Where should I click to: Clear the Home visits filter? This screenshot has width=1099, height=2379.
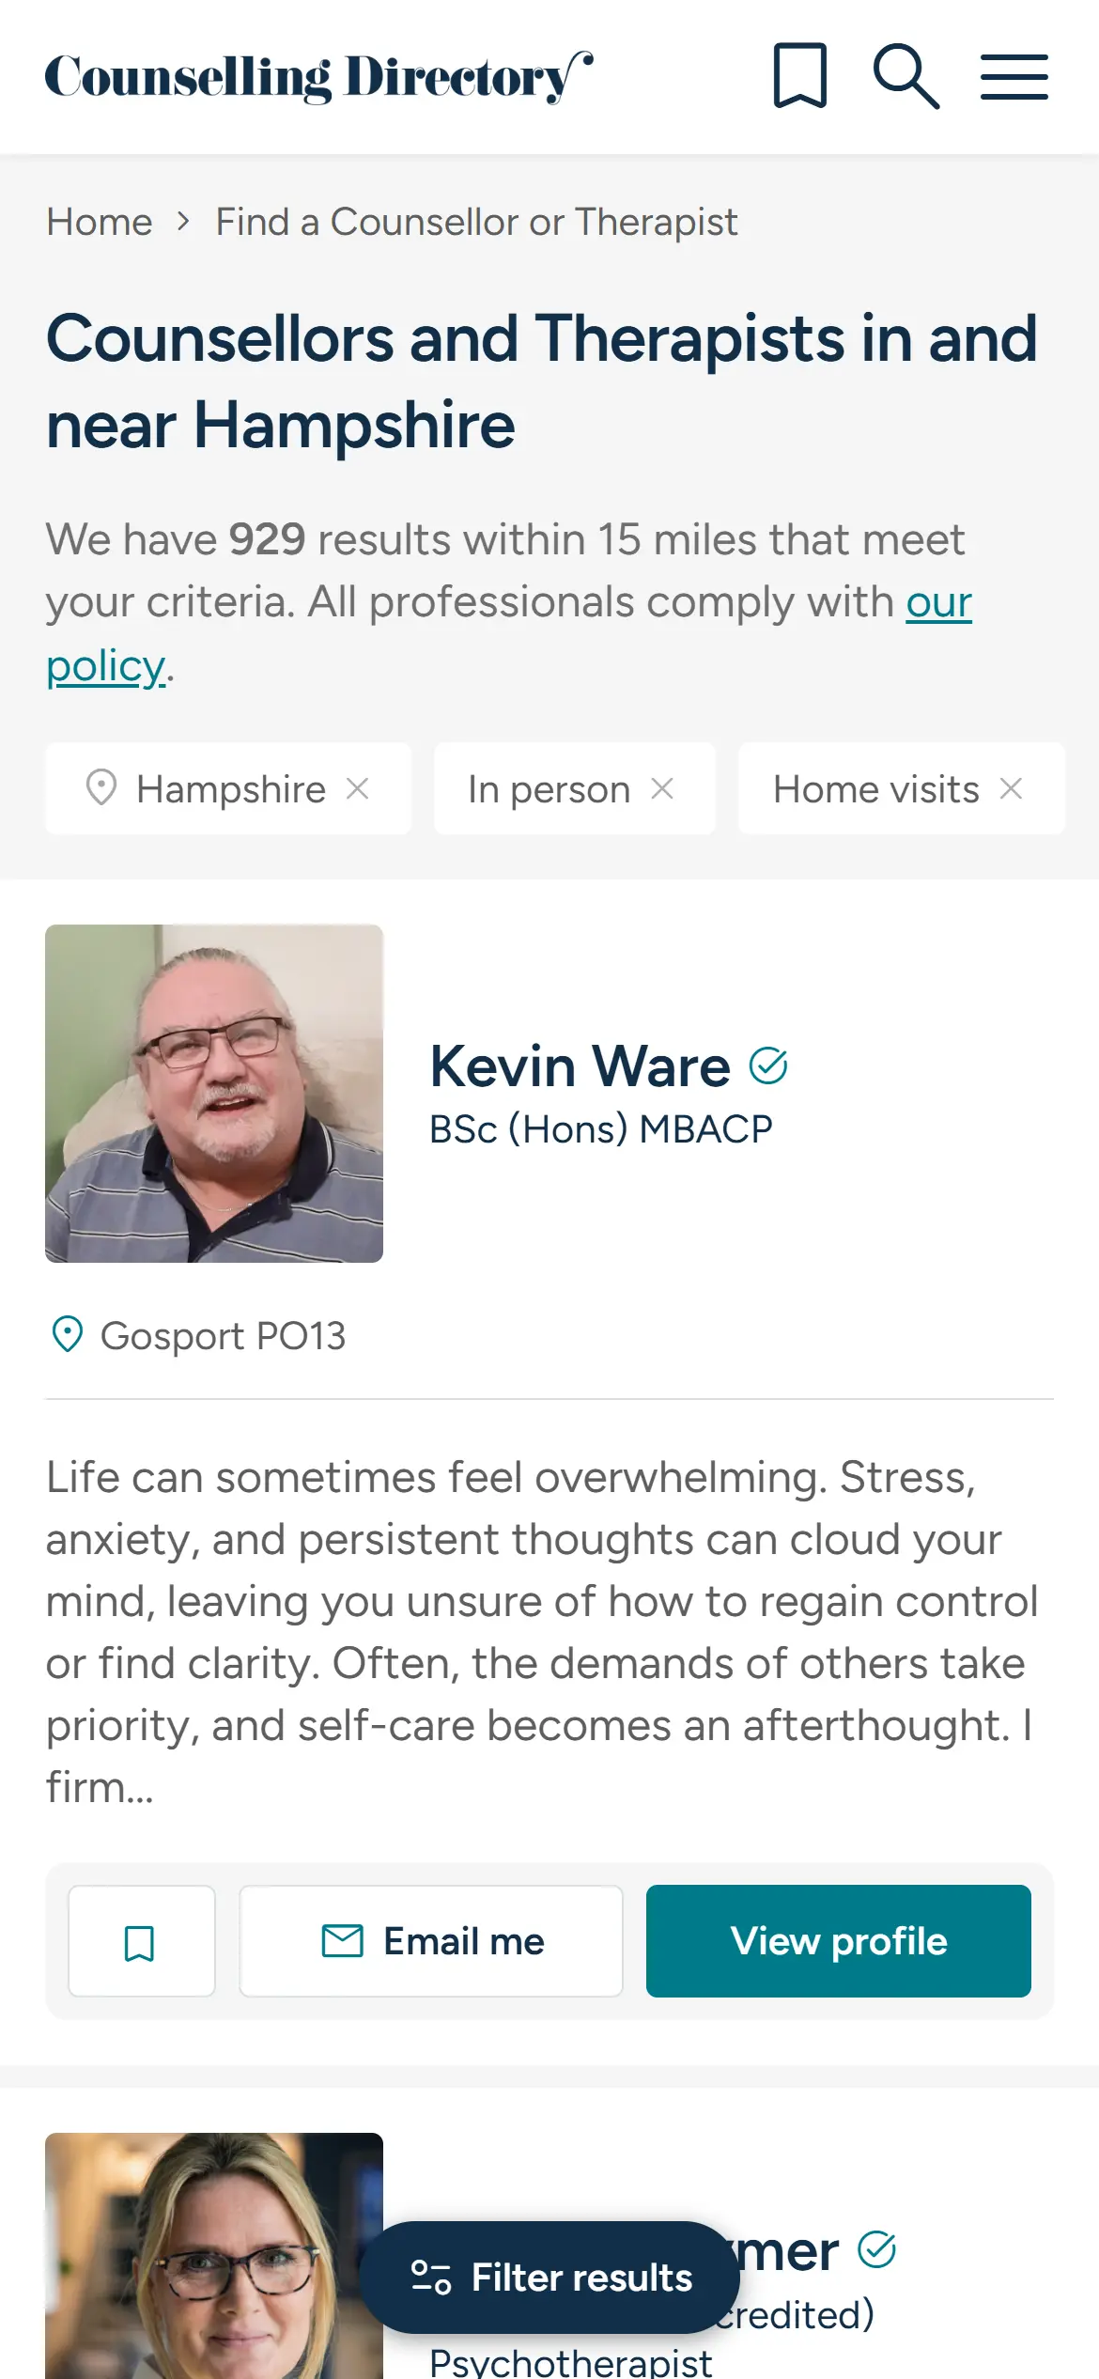1012,789
